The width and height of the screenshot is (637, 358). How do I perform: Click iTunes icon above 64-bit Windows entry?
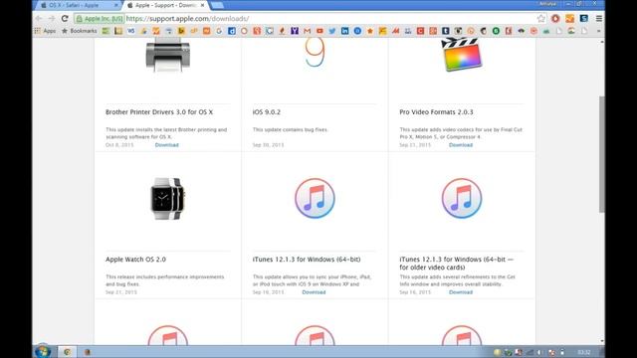point(315,199)
